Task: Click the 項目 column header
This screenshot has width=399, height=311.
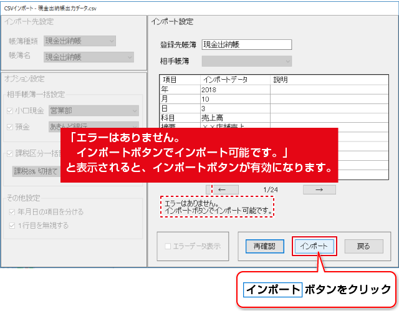Action: click(x=180, y=80)
